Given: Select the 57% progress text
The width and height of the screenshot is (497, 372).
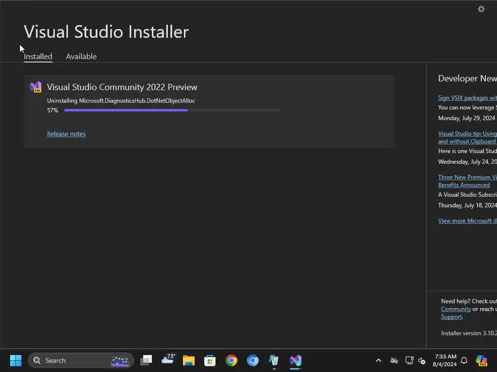Looking at the screenshot, I should point(52,110).
